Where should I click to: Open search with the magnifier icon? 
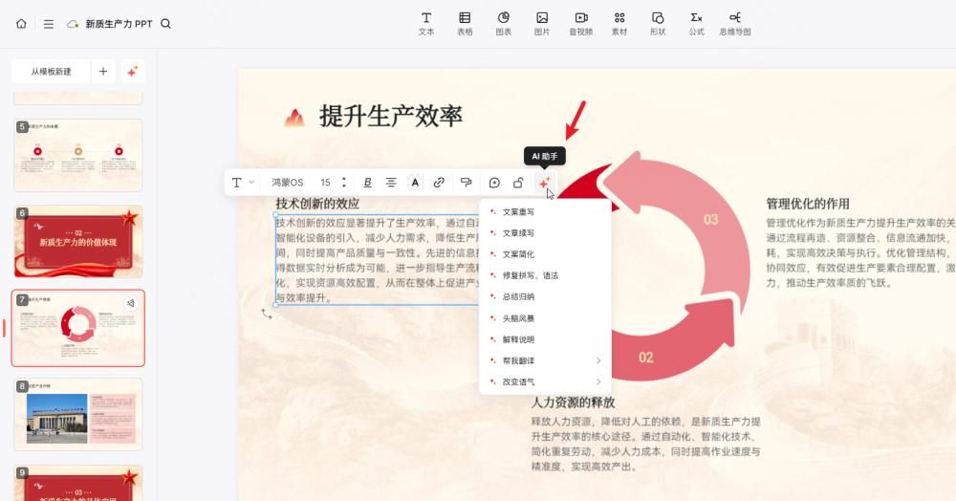point(165,24)
